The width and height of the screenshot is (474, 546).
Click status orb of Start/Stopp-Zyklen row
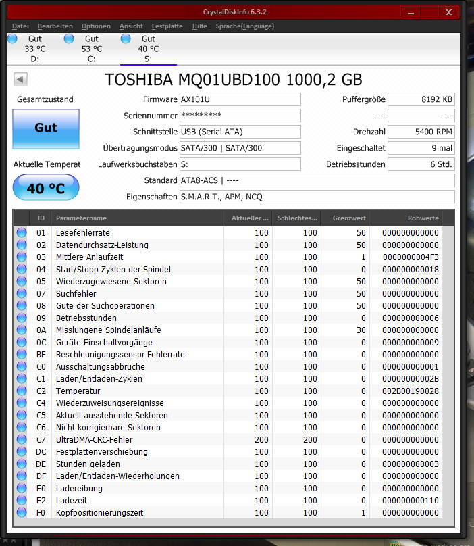point(22,269)
